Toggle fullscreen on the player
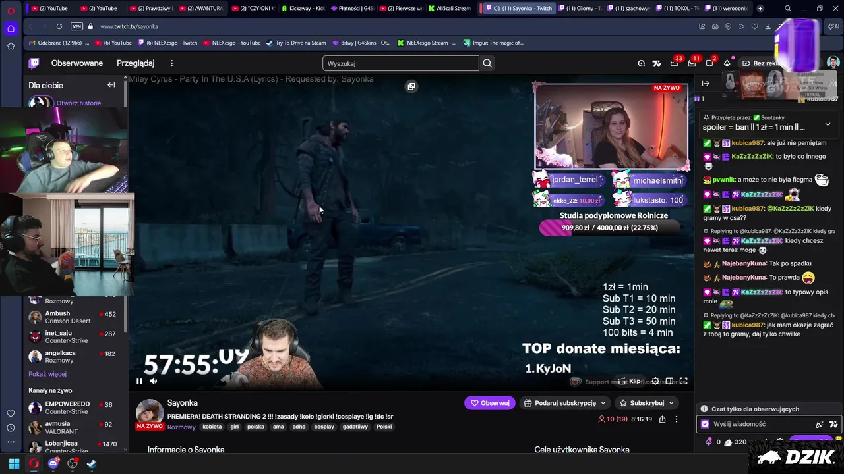The image size is (844, 474). (x=684, y=381)
